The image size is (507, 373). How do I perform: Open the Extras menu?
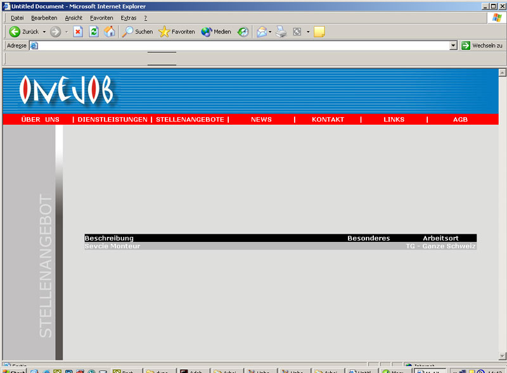pos(129,18)
